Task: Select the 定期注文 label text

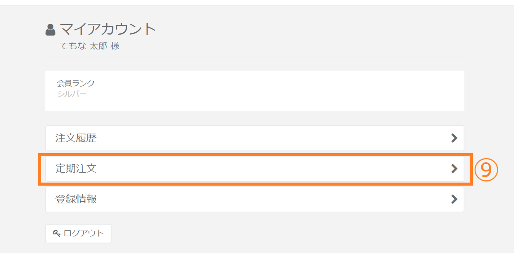Action: point(76,169)
